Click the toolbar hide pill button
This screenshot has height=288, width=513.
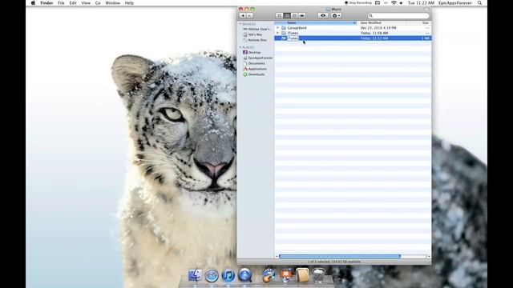(x=426, y=9)
